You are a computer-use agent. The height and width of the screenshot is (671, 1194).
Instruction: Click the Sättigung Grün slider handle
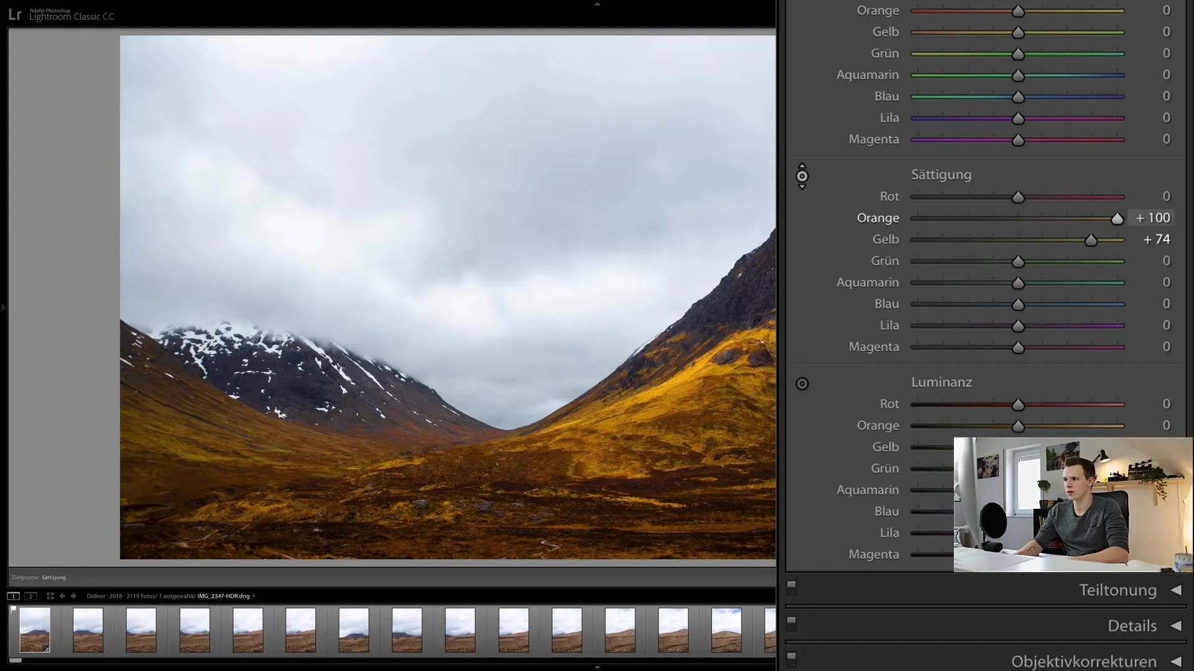pyautogui.click(x=1018, y=262)
